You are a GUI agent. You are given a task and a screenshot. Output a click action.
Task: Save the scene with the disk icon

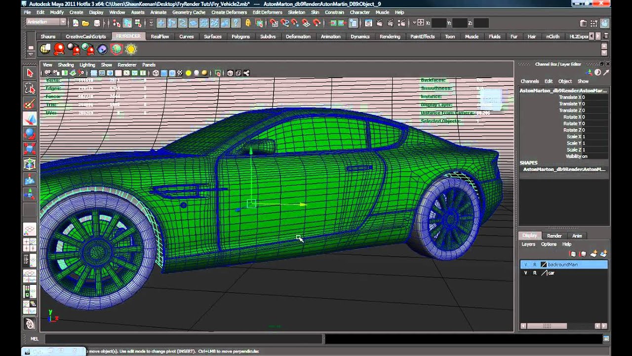coord(97,23)
